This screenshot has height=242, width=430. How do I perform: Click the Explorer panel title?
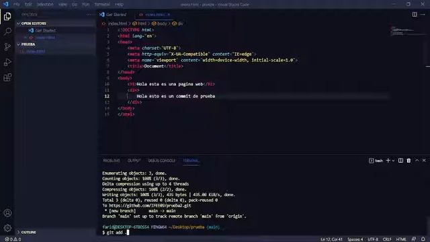pyautogui.click(x=30, y=15)
